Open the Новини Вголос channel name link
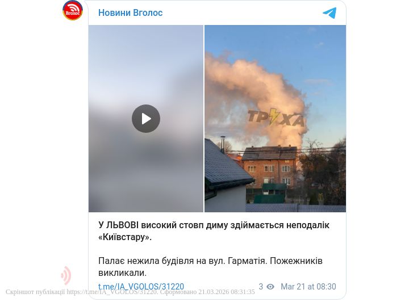Viewport: 409px width, 302px height. pyautogui.click(x=131, y=12)
